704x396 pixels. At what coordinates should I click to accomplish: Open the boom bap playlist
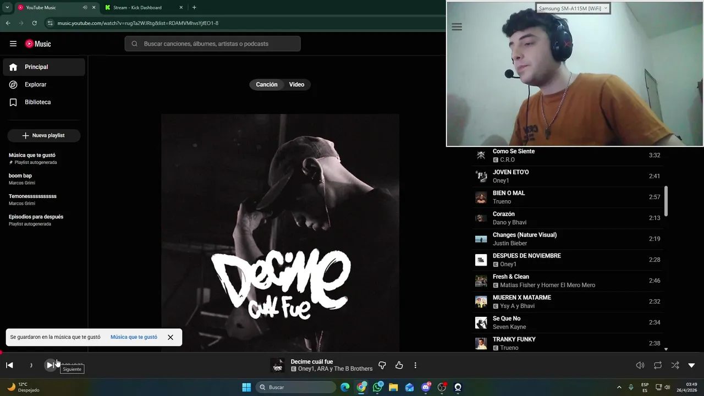(x=44, y=179)
